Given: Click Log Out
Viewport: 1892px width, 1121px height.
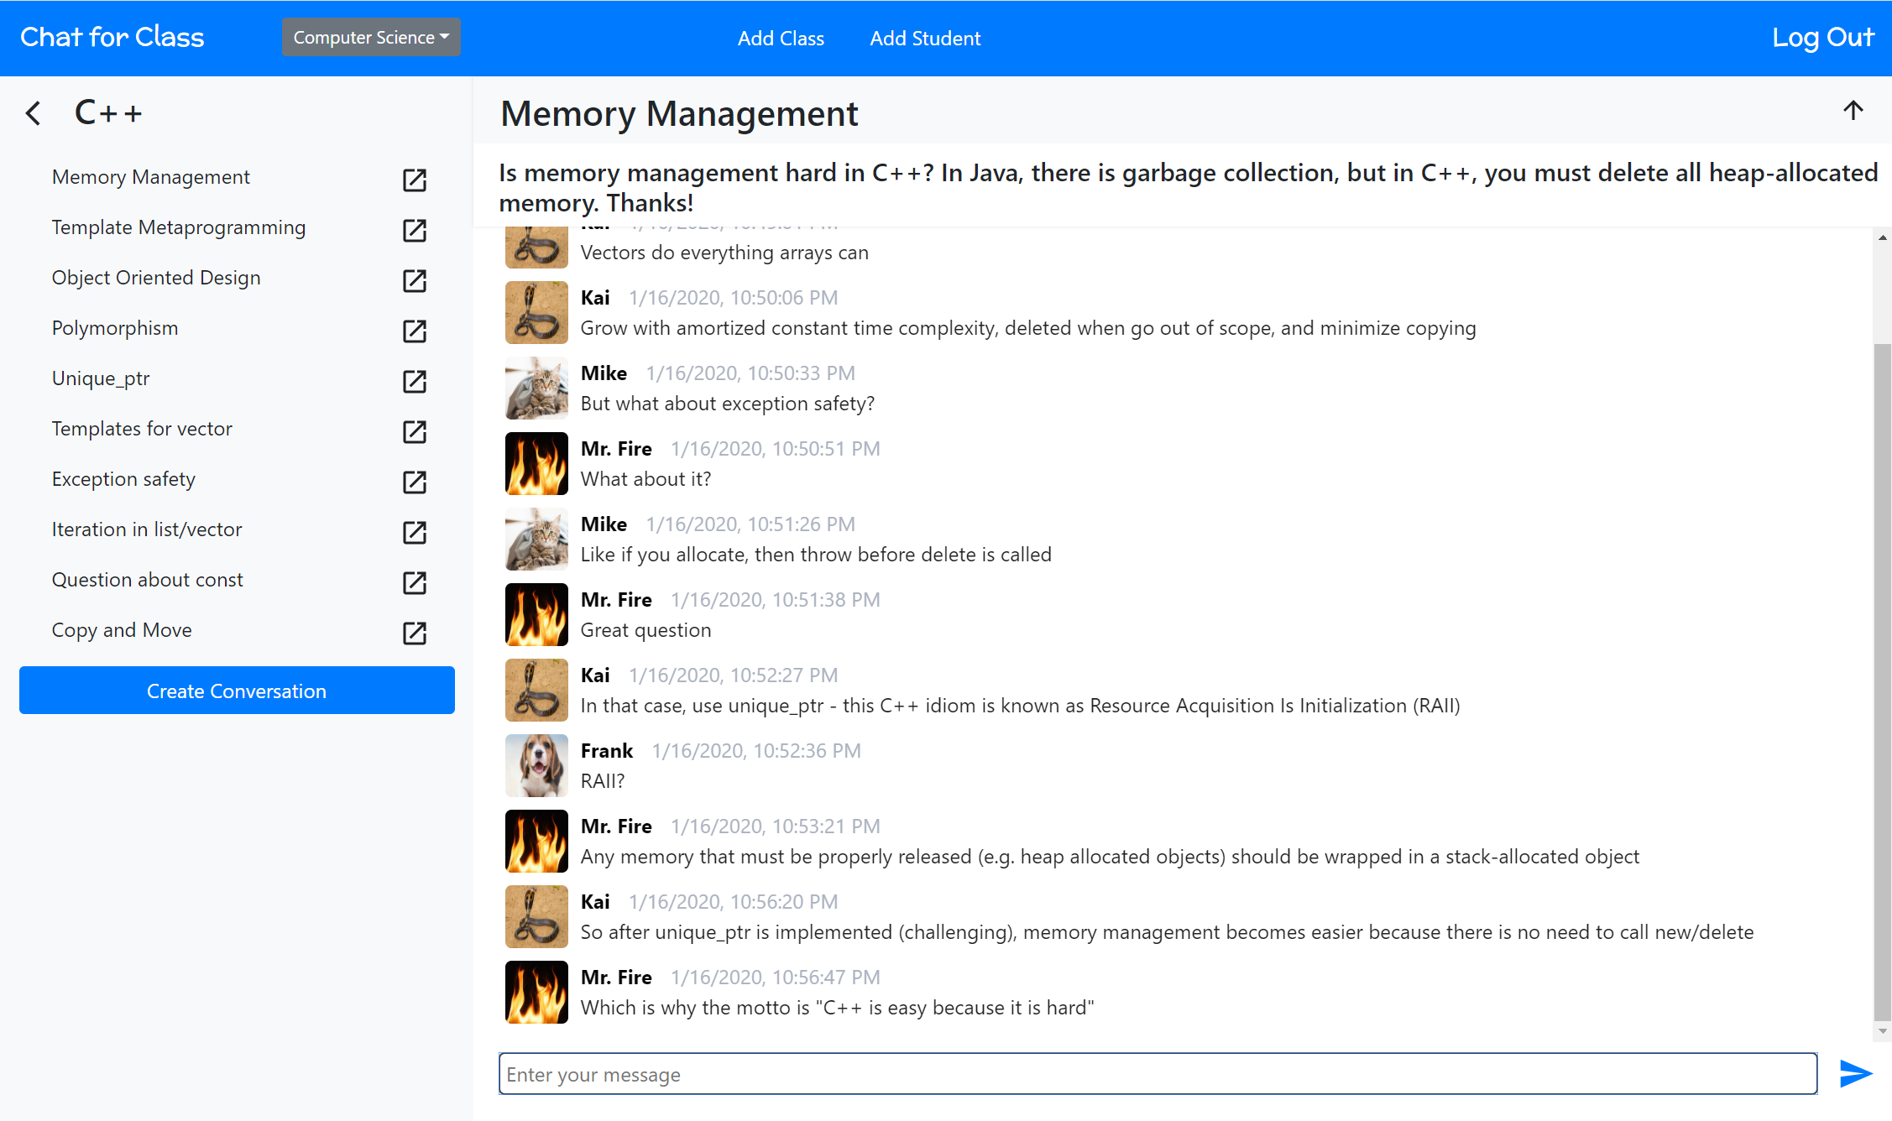Looking at the screenshot, I should pos(1822,38).
